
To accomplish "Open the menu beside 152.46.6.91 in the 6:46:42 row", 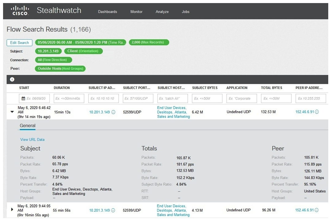I will coord(317,112).
